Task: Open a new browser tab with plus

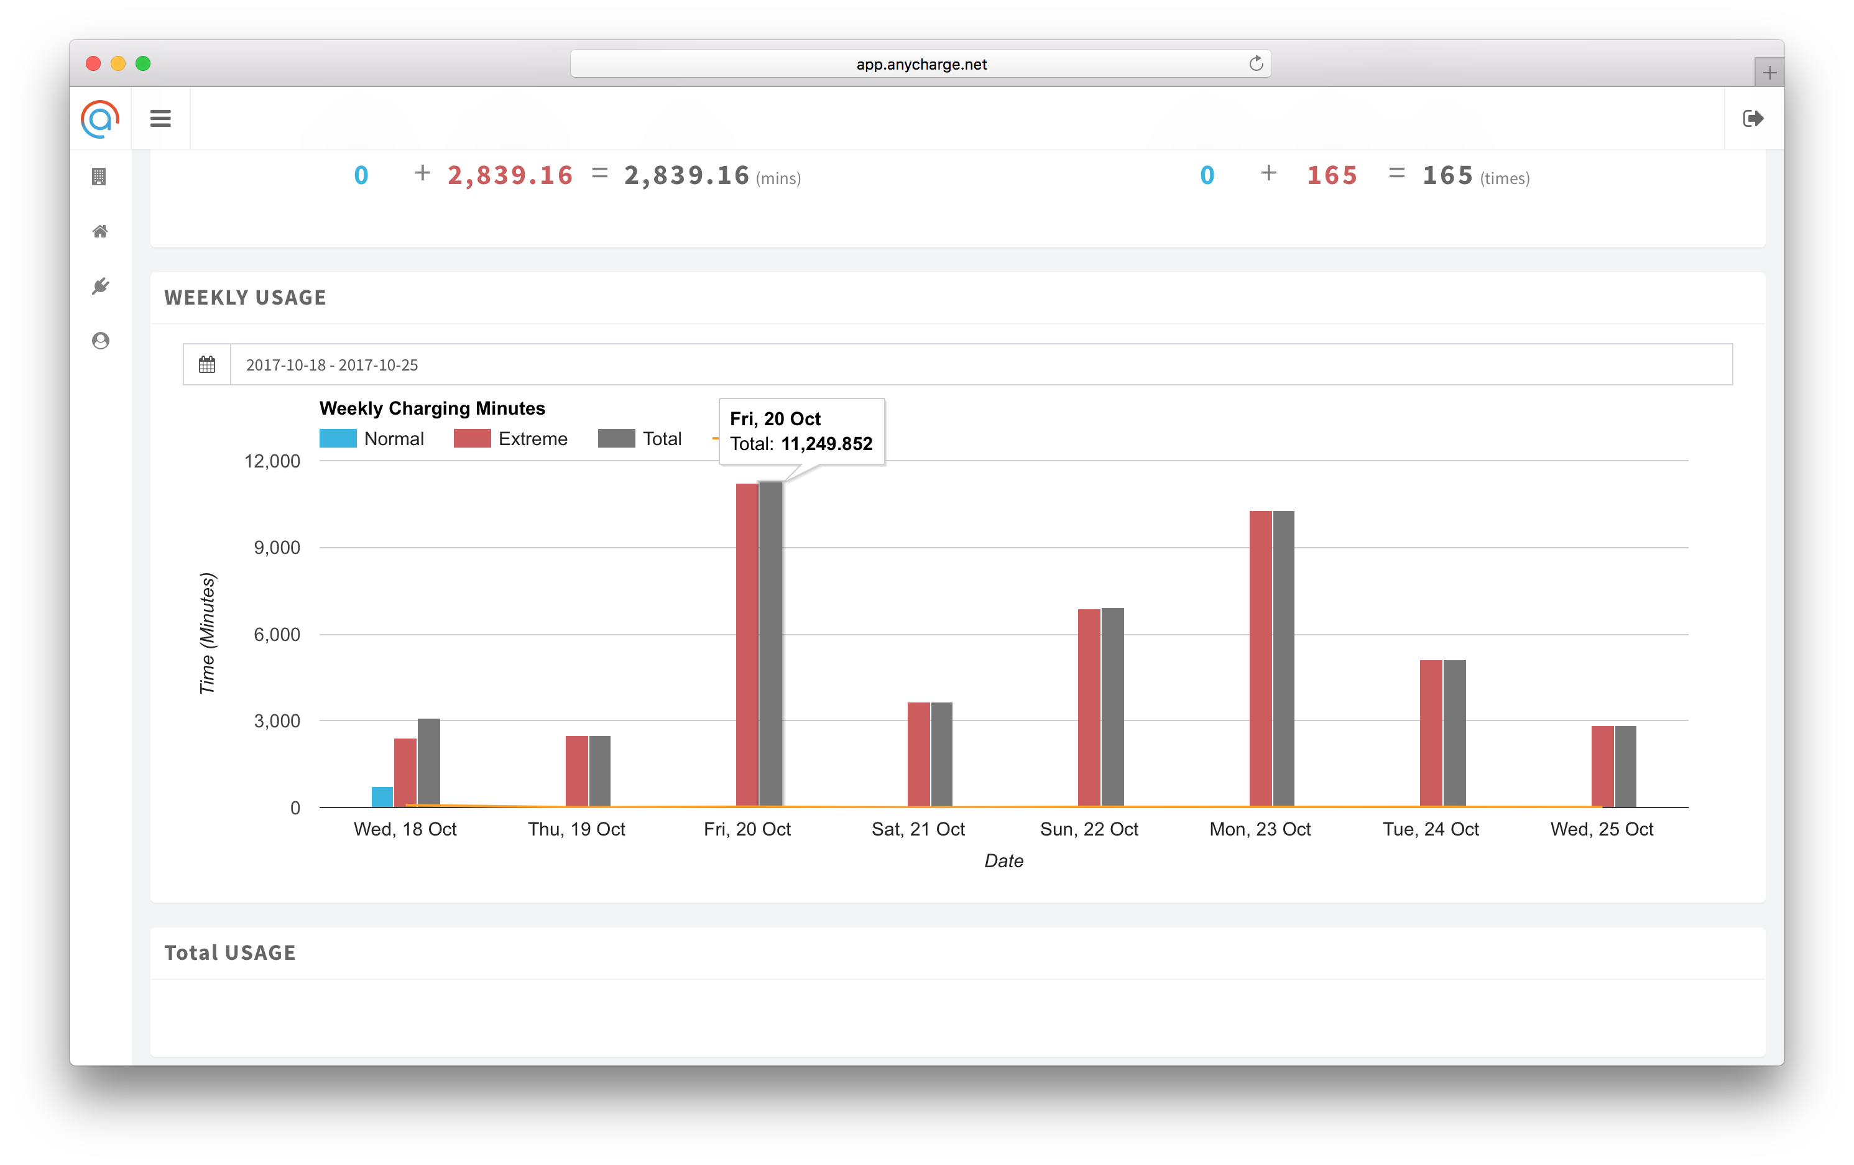Action: pos(1769,73)
